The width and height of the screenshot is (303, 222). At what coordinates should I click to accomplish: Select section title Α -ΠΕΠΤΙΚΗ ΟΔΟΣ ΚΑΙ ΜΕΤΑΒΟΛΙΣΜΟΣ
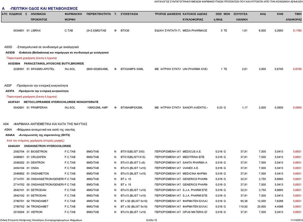pyautogui.click(x=40, y=9)
